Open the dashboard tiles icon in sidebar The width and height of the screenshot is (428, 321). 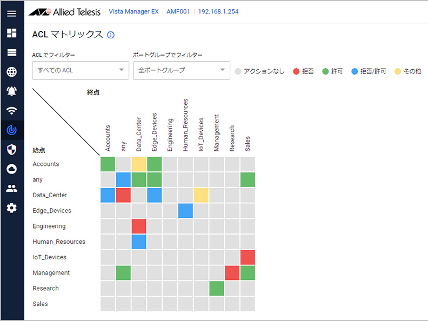point(11,33)
